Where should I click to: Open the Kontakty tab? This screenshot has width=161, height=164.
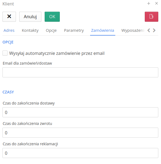click(x=30, y=30)
